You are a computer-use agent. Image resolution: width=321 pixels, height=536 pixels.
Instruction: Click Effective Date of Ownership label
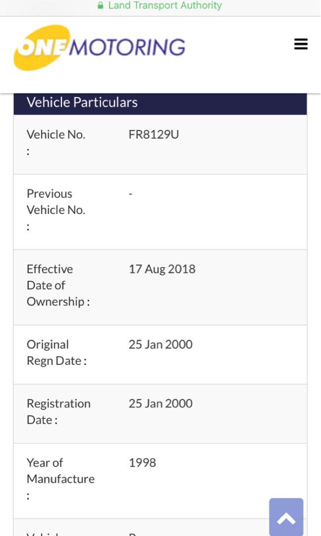(57, 285)
